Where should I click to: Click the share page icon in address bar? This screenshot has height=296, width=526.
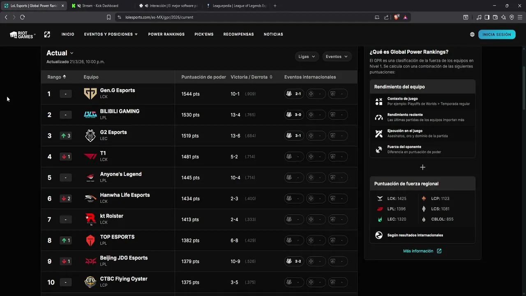coord(386,17)
